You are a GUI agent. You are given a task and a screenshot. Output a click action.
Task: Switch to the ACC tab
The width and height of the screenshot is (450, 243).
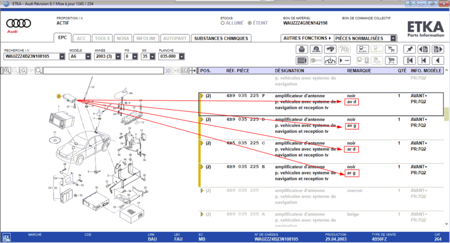[x=81, y=38]
